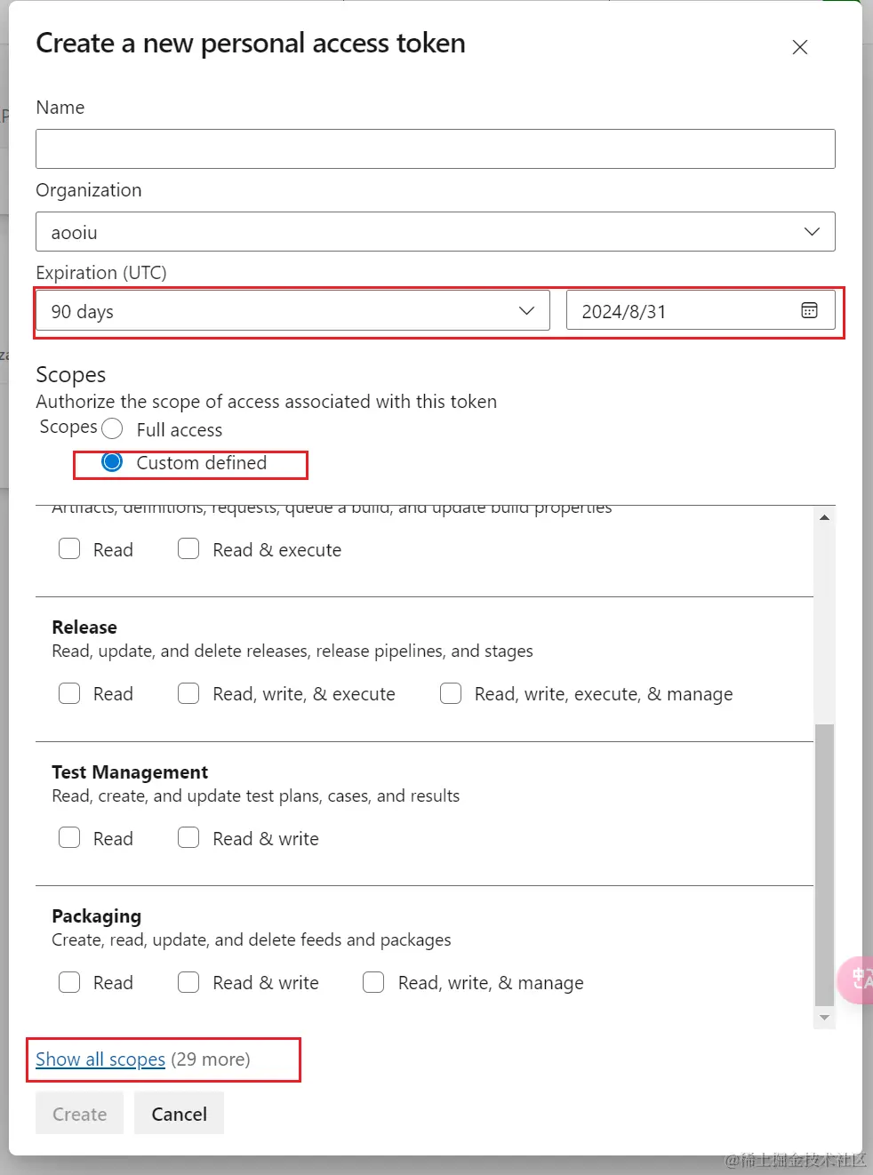Focus the token Name input field

(x=435, y=148)
